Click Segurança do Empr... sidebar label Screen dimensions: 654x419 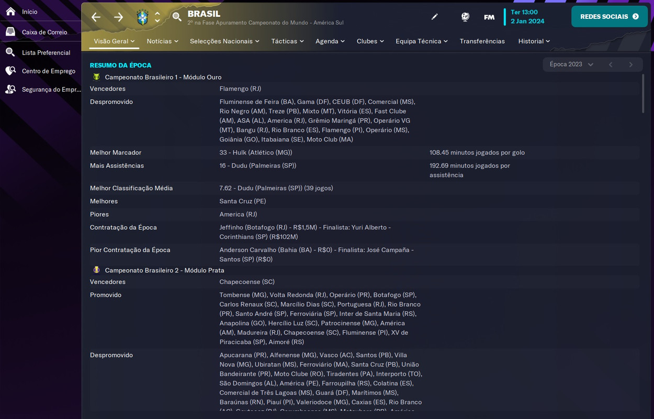click(x=51, y=89)
